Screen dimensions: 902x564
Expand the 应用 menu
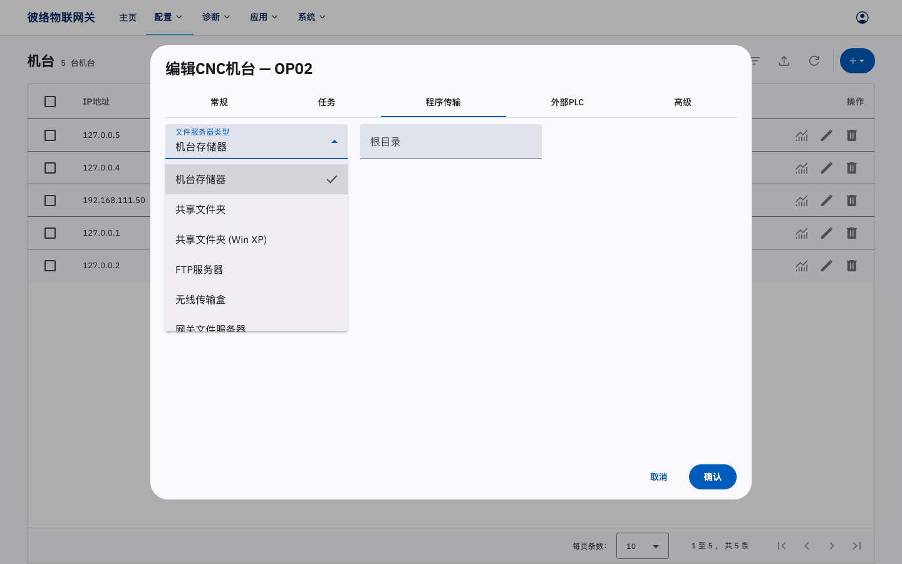pyautogui.click(x=264, y=17)
